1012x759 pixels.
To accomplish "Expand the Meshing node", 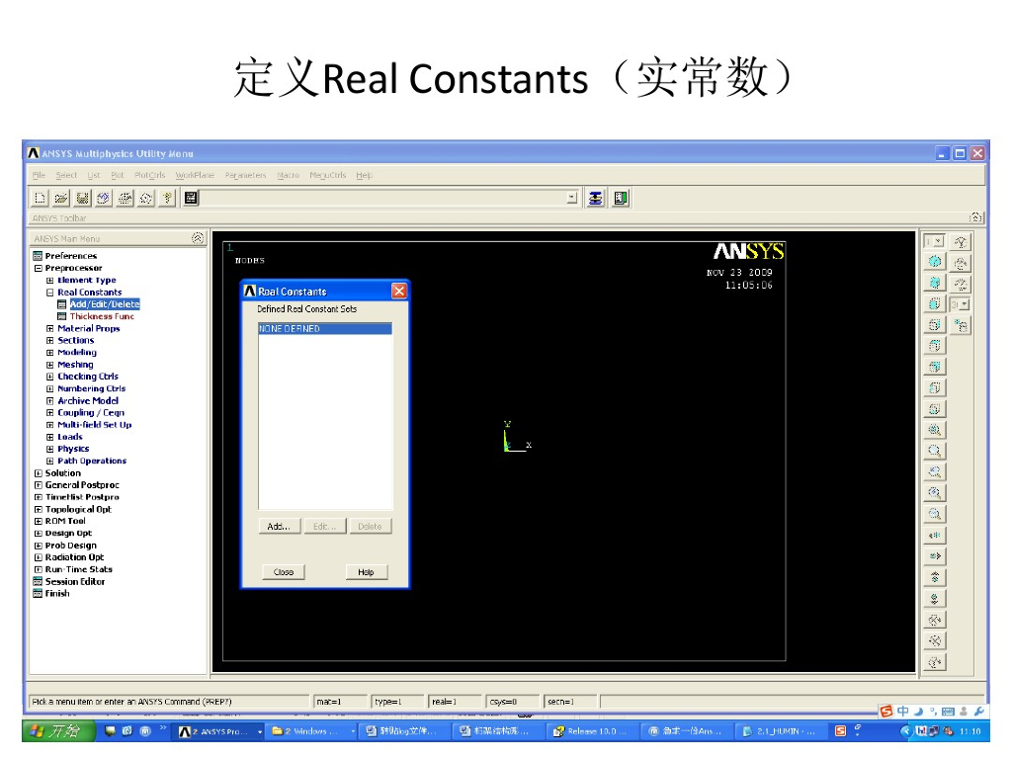I will click(49, 365).
